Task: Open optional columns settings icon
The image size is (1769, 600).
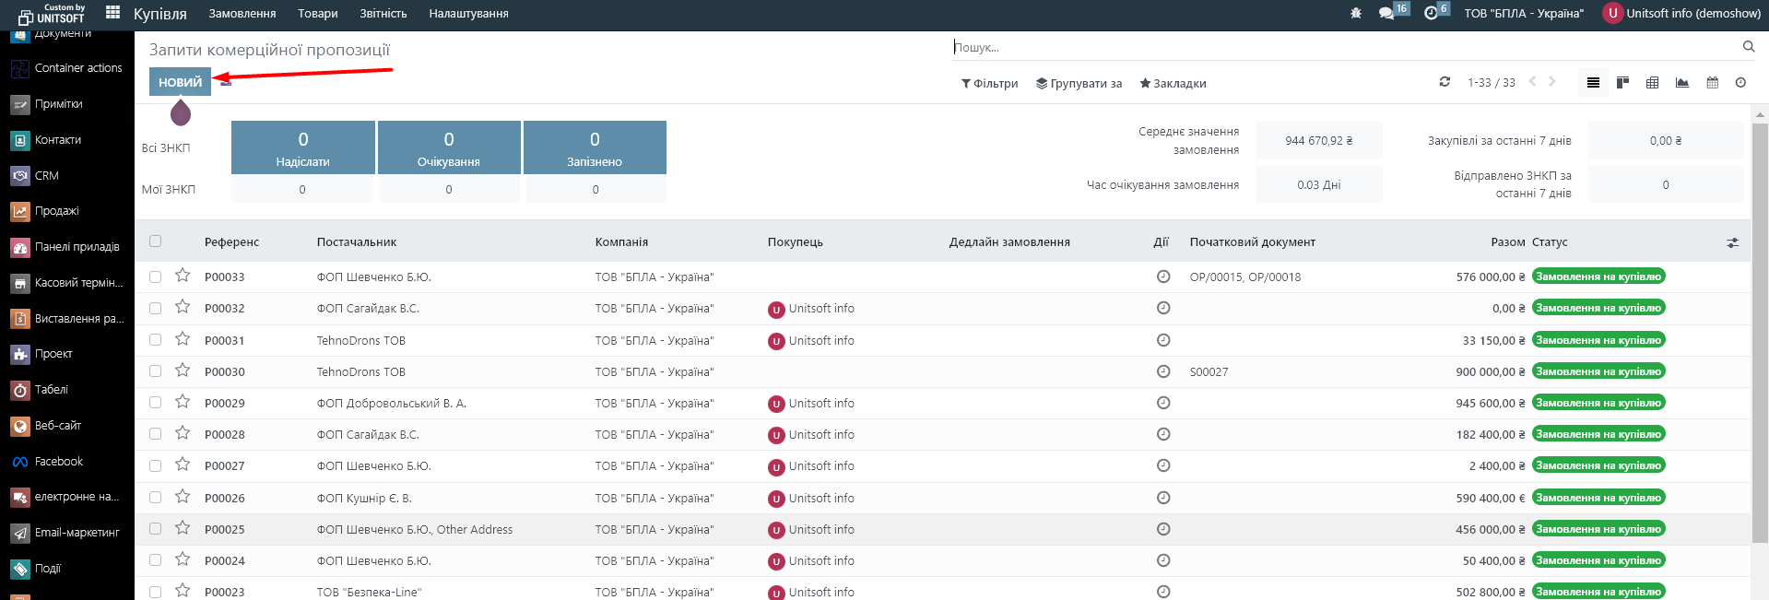Action: click(x=1733, y=242)
